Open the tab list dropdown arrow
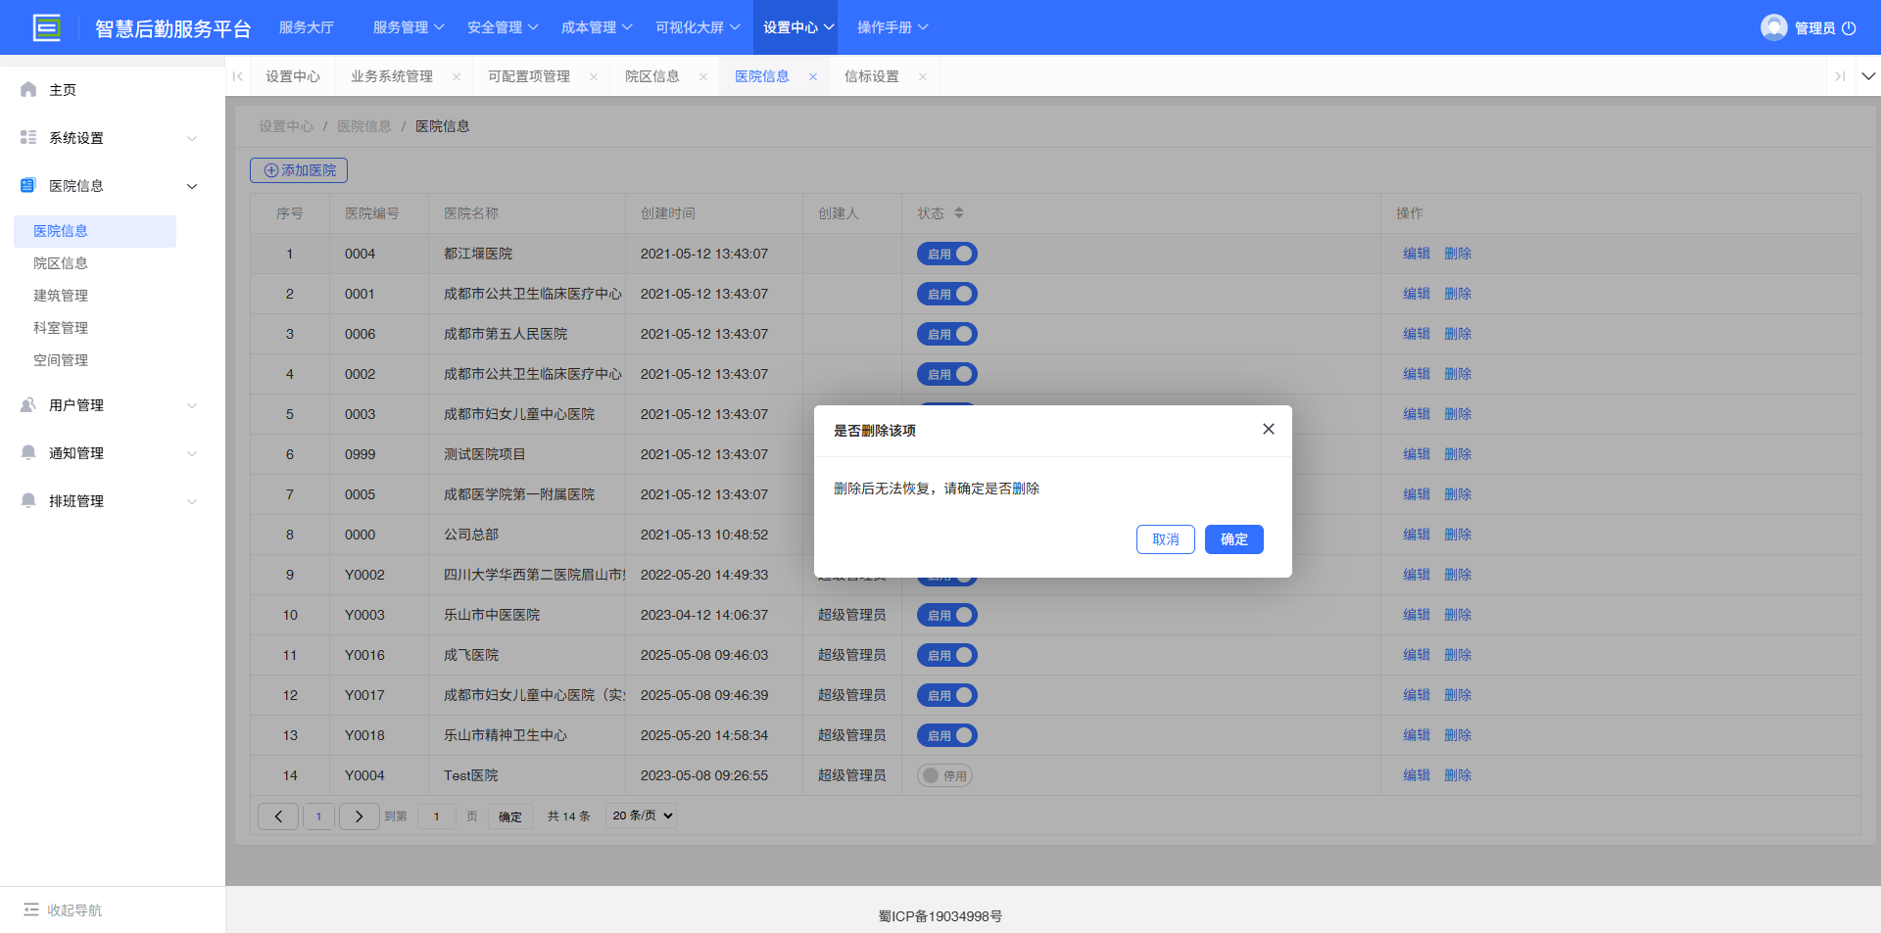This screenshot has height=933, width=1881. click(1868, 76)
